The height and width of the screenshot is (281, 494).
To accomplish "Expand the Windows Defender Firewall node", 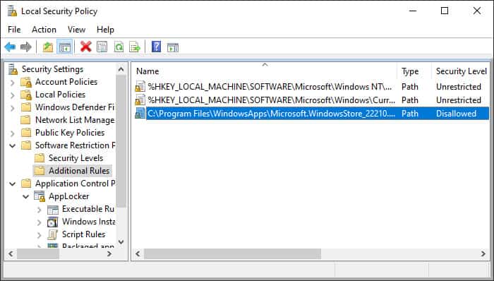I will pyautogui.click(x=12, y=108).
